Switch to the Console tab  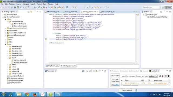pyautogui.click(x=144, y=71)
